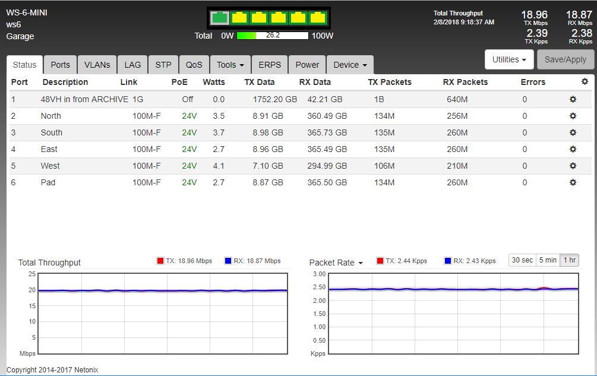Open gear settings for North port row
Image resolution: width=597 pixels, height=376 pixels.
573,116
